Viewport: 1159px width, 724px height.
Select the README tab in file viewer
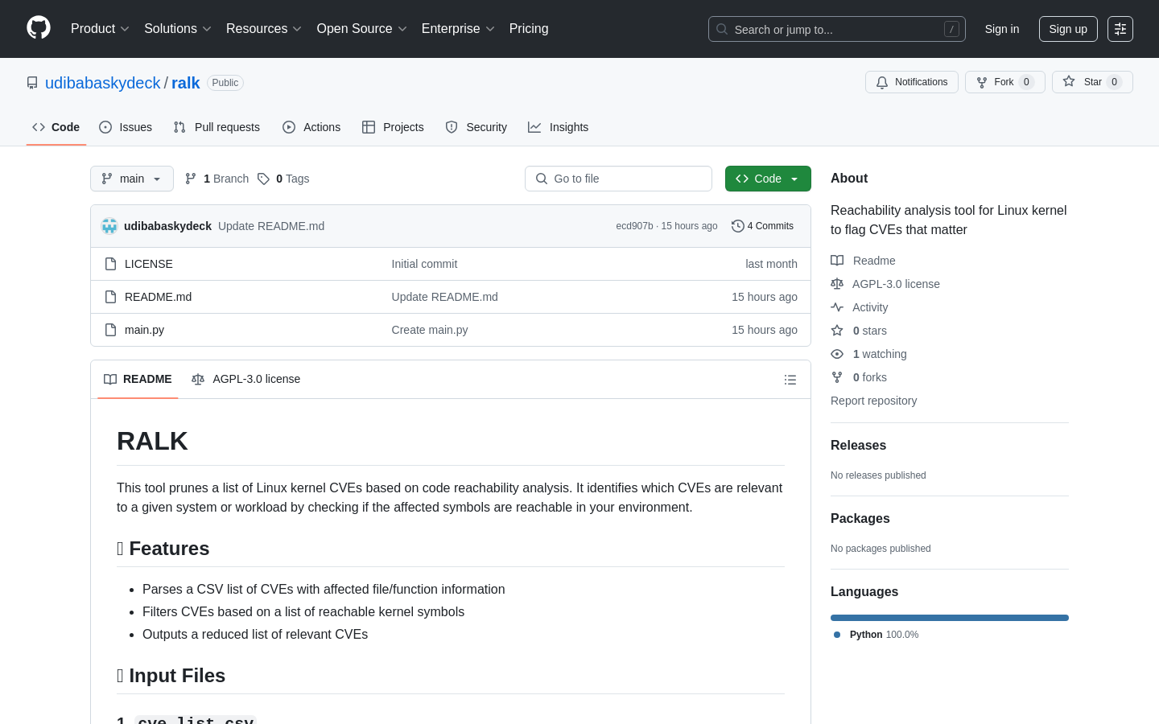pos(138,379)
